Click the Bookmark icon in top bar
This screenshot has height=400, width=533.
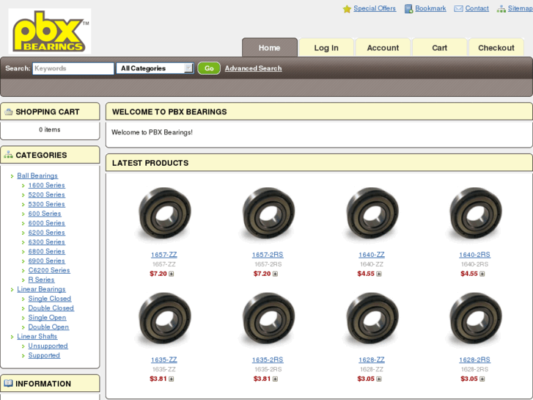click(x=408, y=9)
